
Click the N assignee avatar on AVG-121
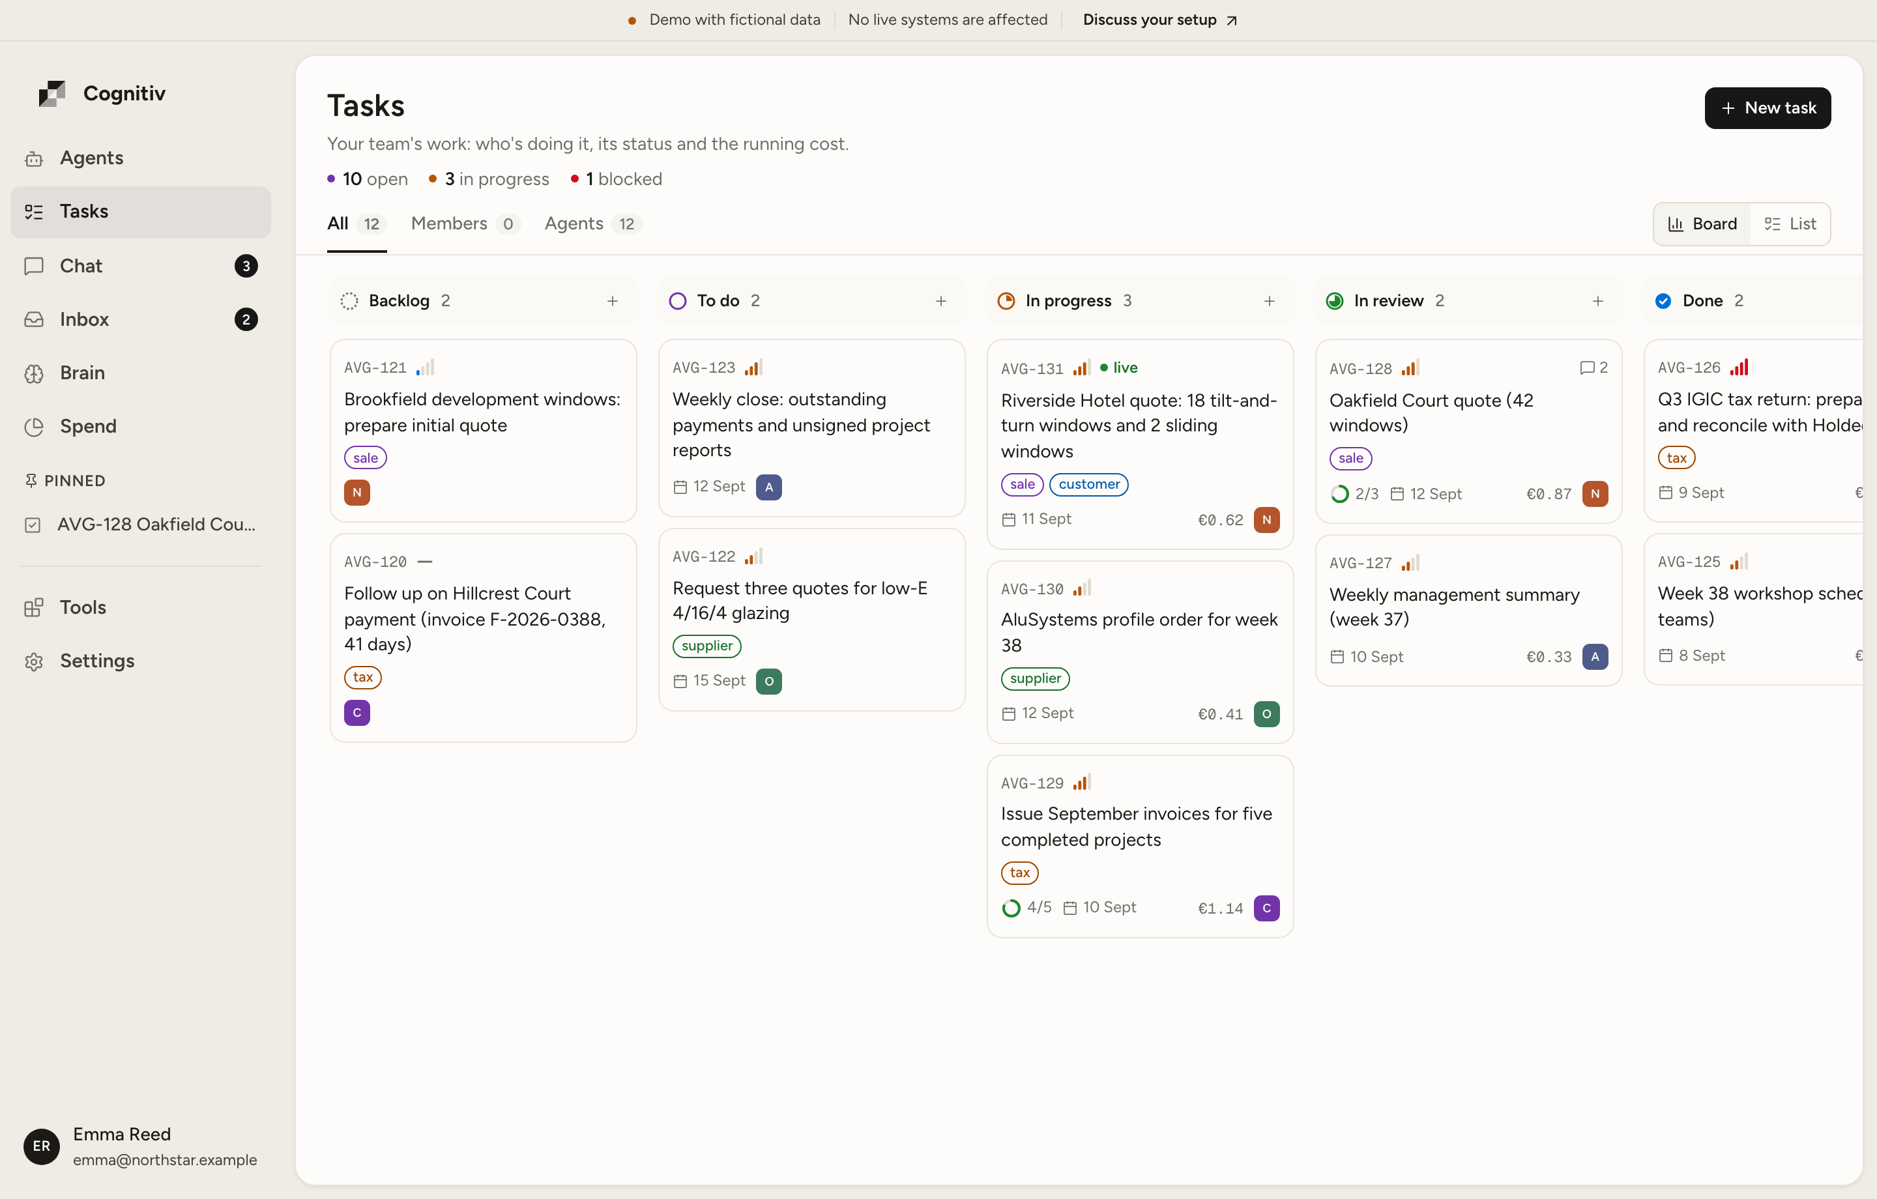click(357, 492)
